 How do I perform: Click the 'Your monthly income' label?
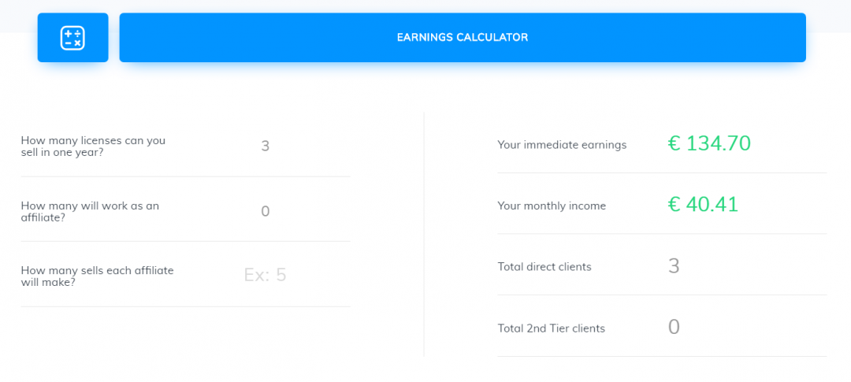(x=552, y=206)
